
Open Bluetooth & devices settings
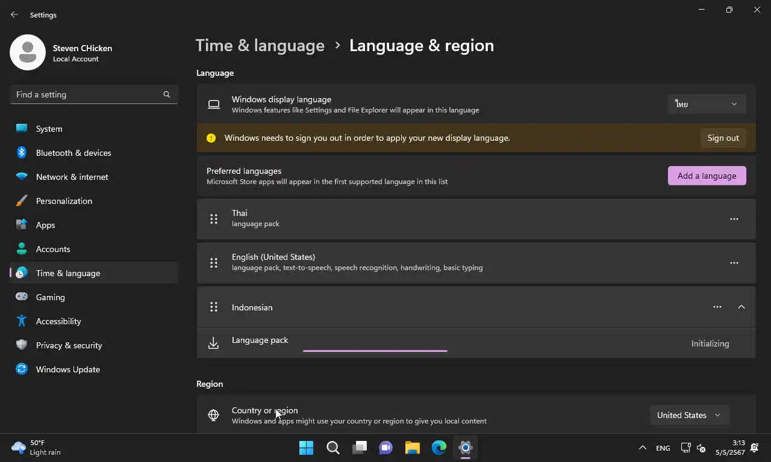[x=94, y=153]
